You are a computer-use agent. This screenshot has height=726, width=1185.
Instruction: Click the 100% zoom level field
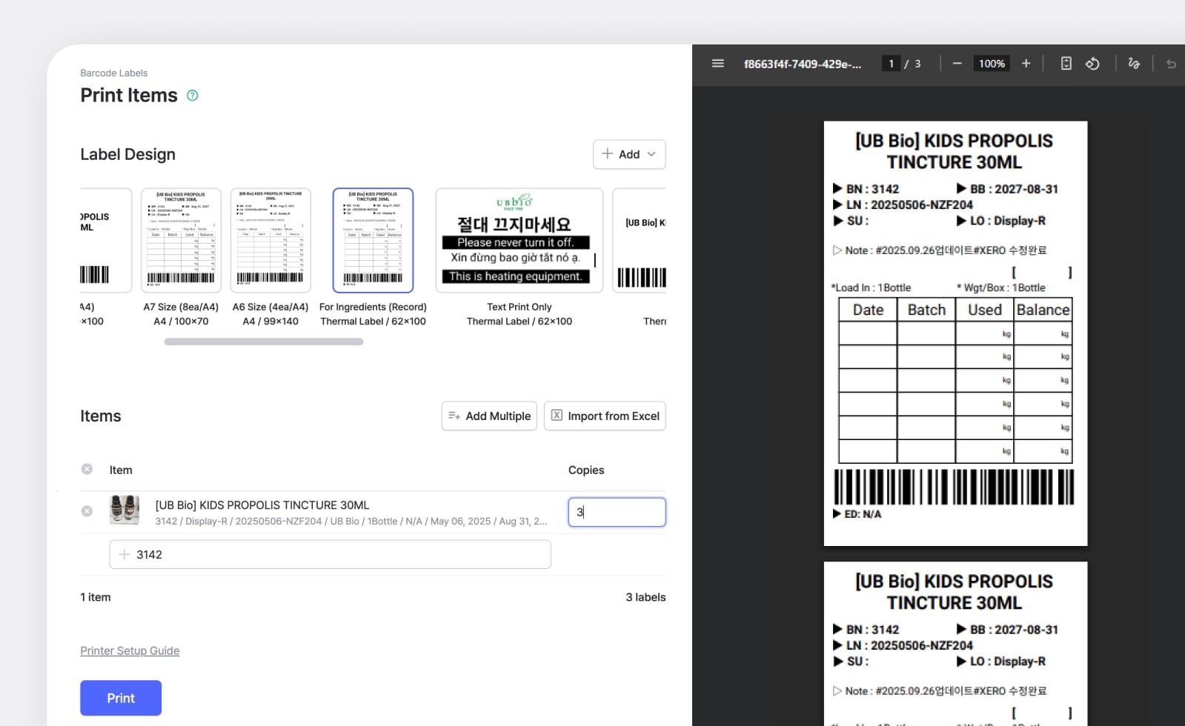[992, 64]
